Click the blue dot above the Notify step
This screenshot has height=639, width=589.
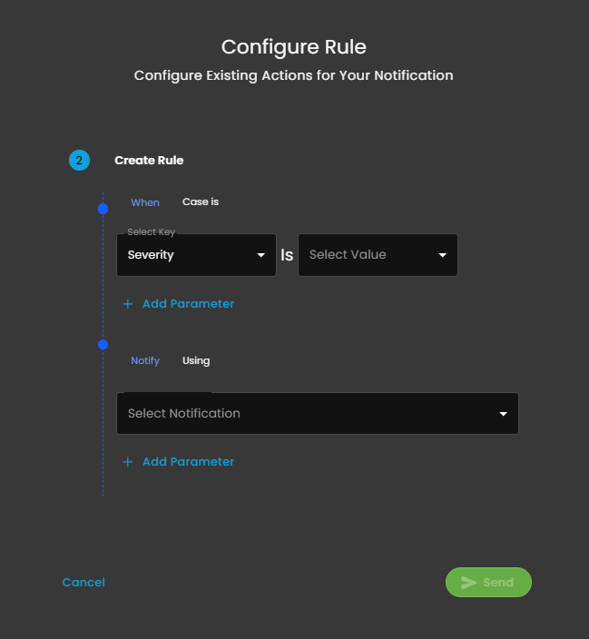[x=103, y=344]
